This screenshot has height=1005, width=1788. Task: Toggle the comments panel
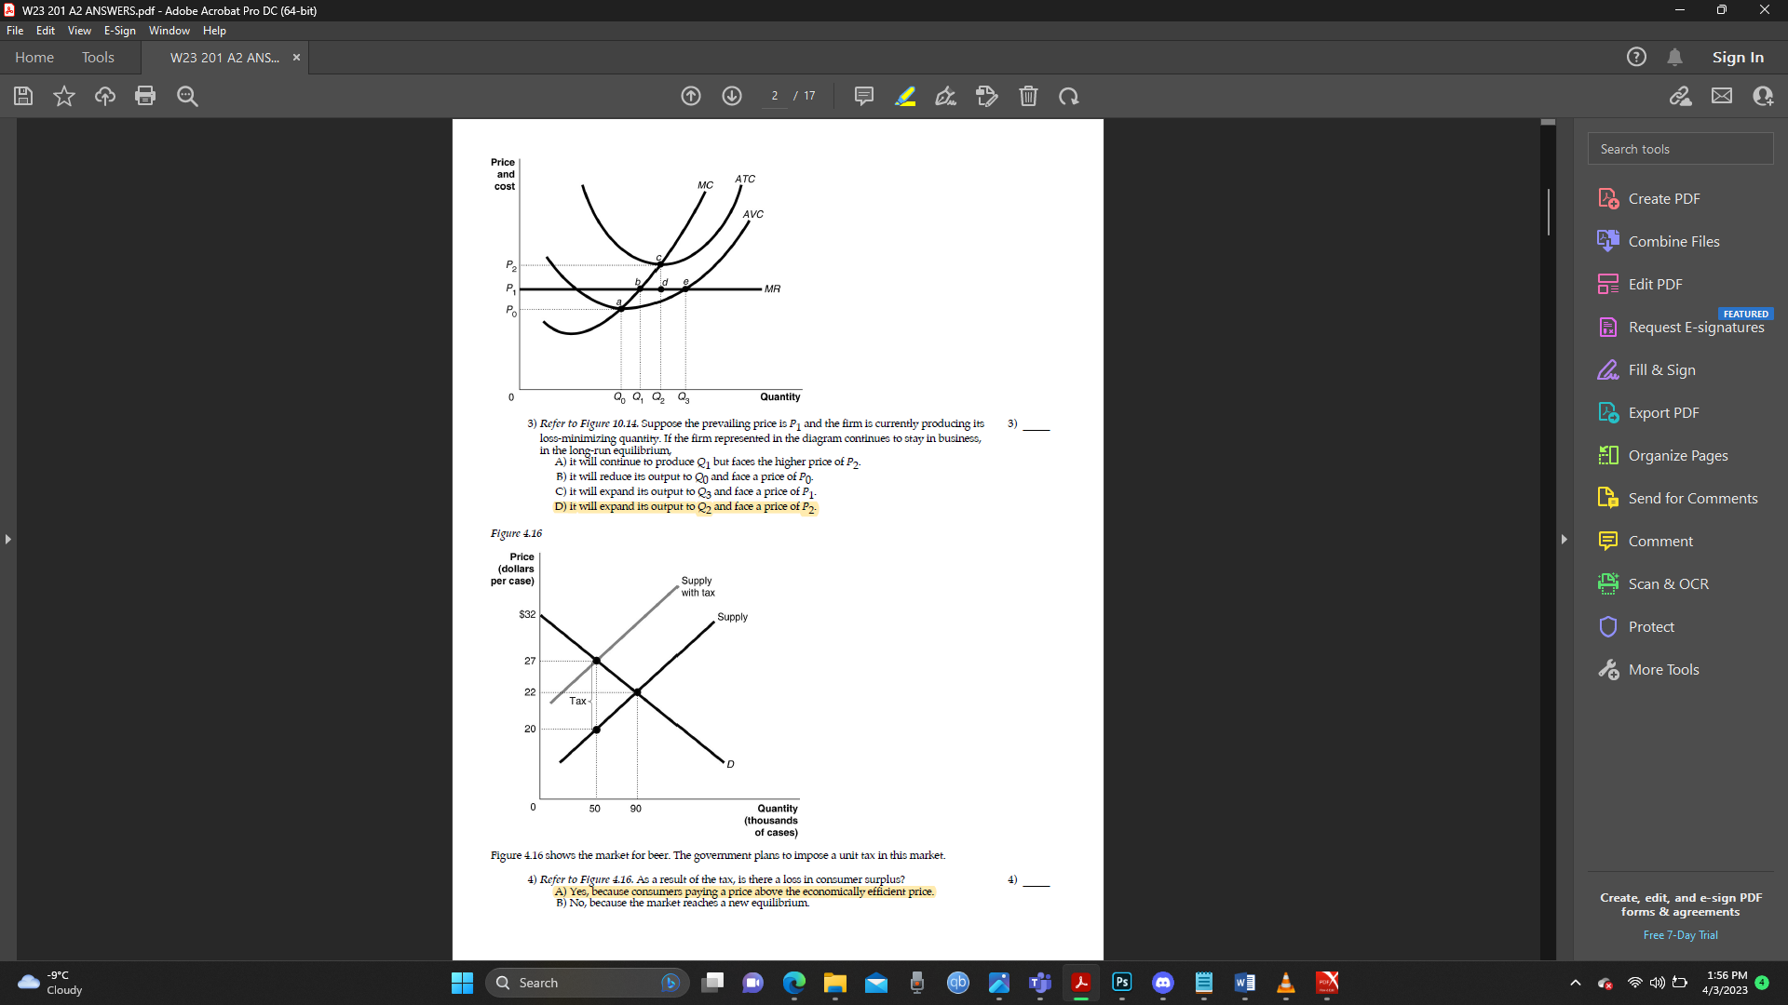(x=863, y=96)
